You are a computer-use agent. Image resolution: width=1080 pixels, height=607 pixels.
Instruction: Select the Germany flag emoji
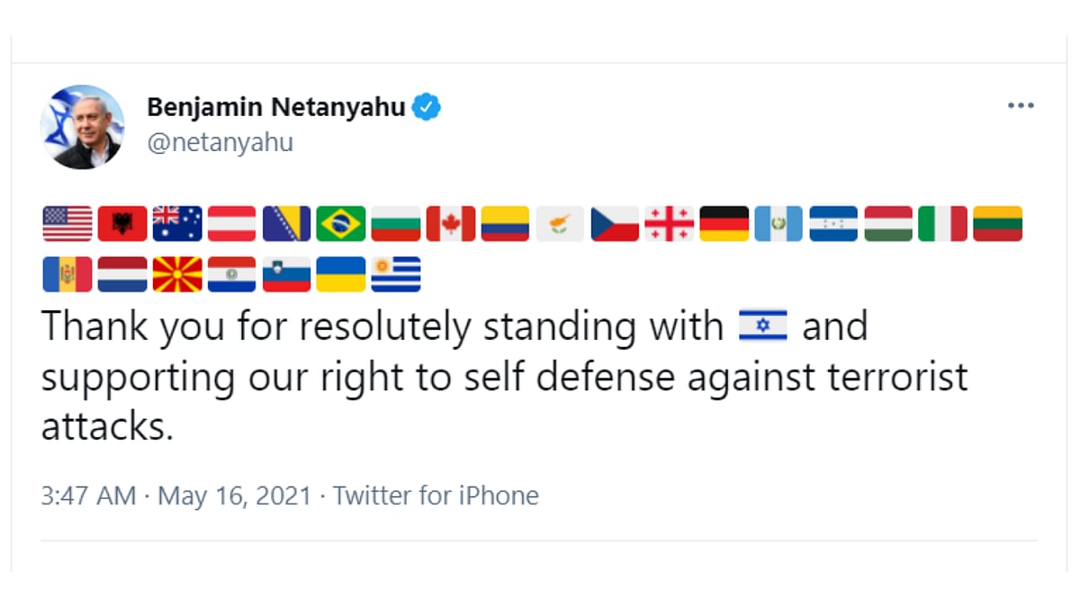click(x=724, y=224)
